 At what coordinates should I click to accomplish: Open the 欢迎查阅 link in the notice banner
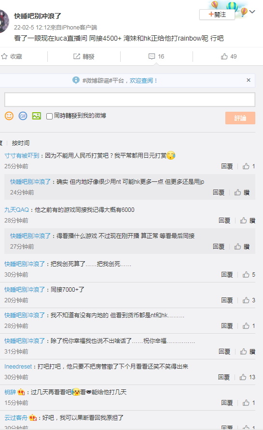(x=141, y=81)
